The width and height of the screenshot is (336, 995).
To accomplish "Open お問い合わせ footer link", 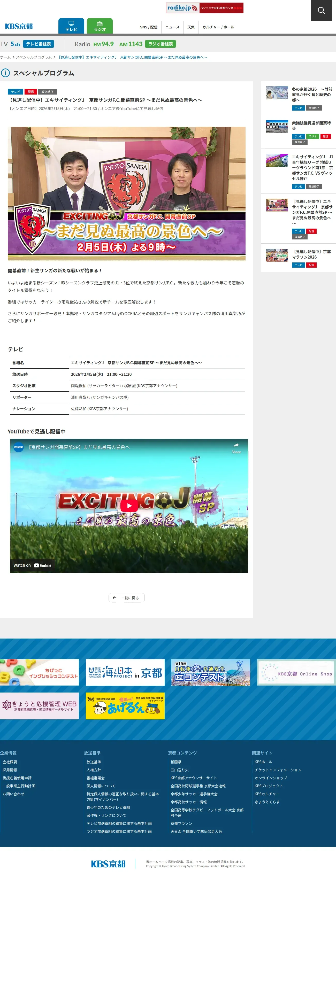I will 13,794.
